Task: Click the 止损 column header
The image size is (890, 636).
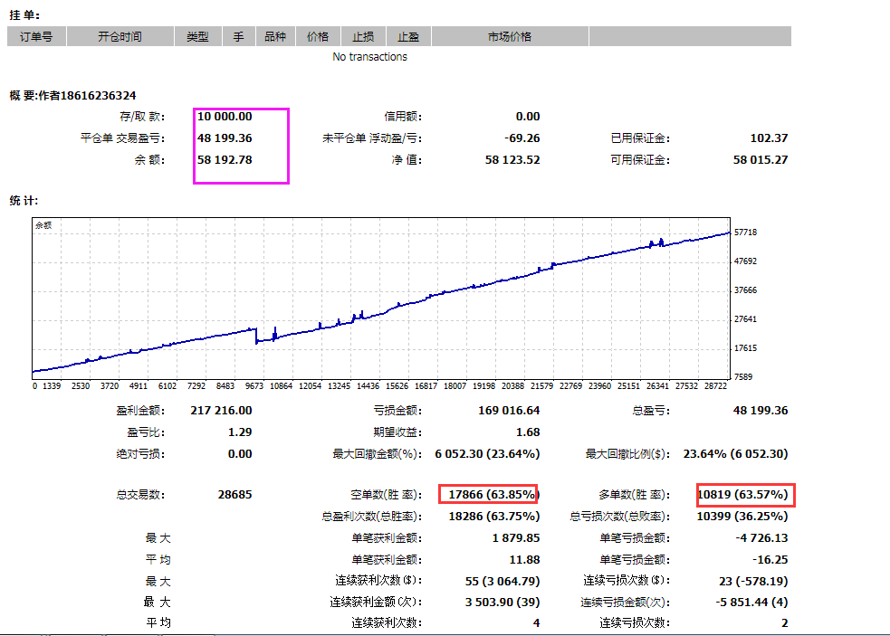Action: tap(363, 36)
